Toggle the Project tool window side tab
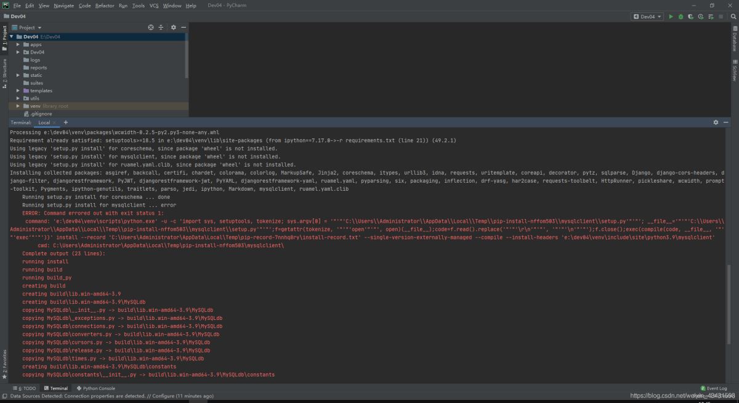 pos(4,36)
